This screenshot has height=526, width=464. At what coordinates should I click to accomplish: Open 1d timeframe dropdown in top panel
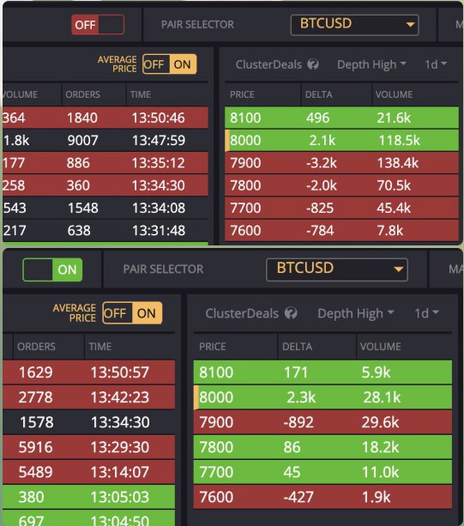pos(436,64)
